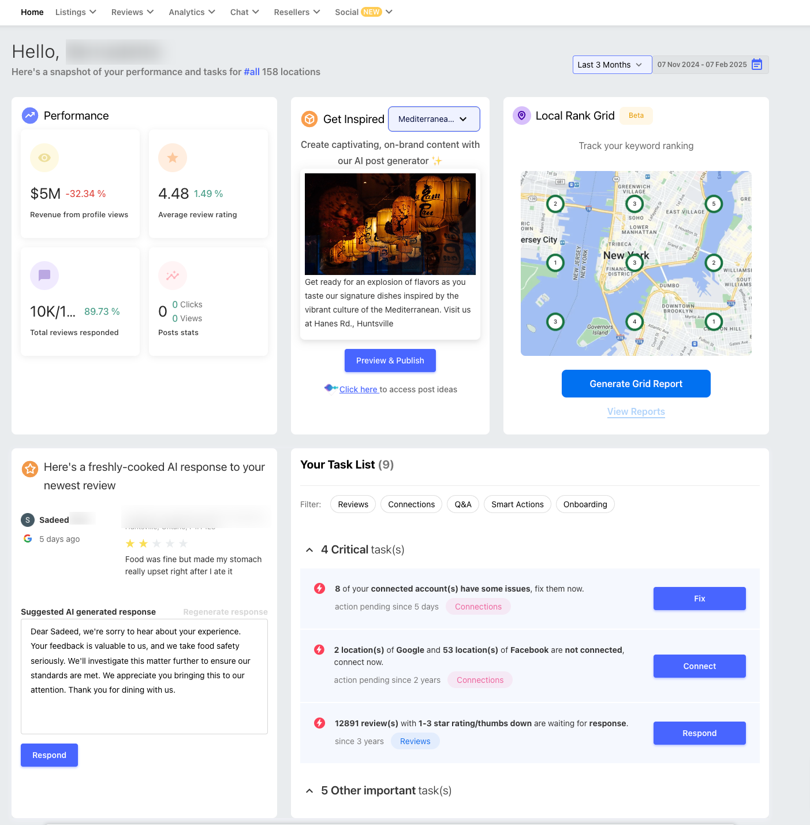The image size is (810, 825).
Task: Open the Analytics menu
Action: pyautogui.click(x=192, y=12)
